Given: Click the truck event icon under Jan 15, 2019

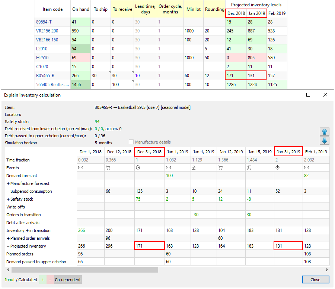Looking at the screenshot, I should pos(249,168).
